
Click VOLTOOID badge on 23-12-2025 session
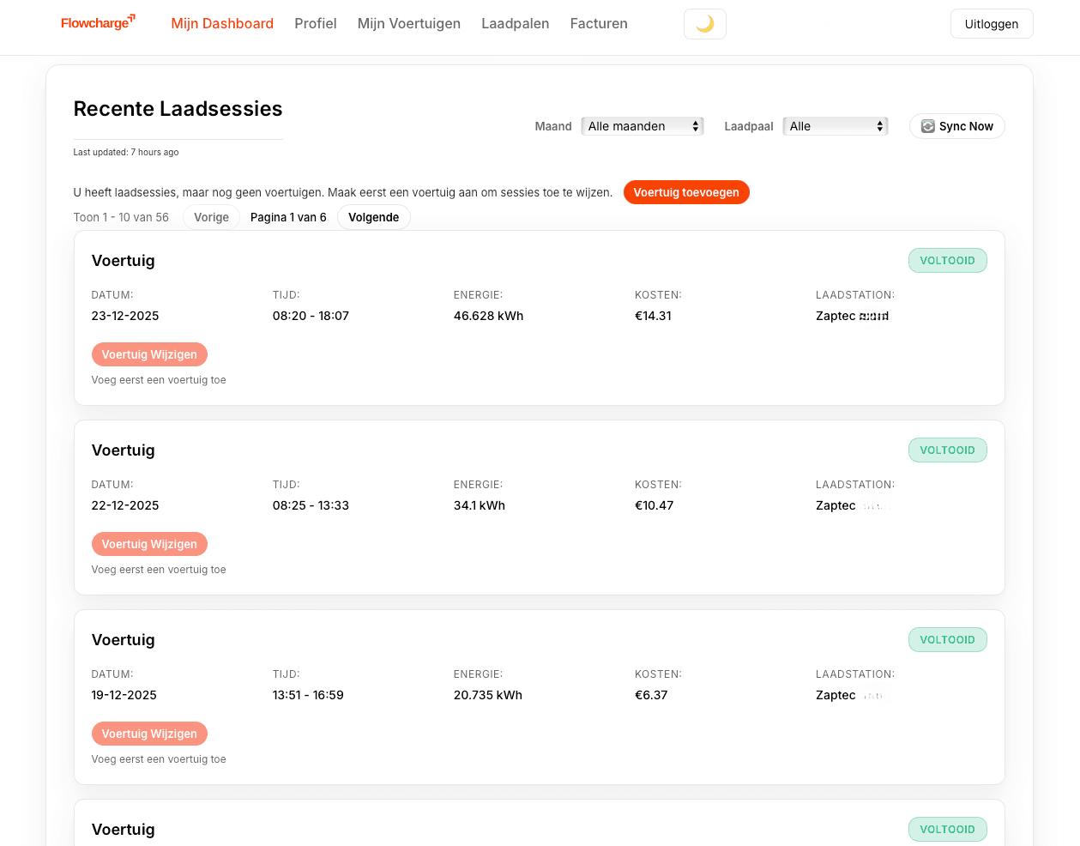947,260
